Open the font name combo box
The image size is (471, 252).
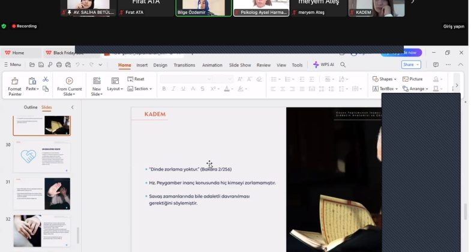tap(186, 79)
